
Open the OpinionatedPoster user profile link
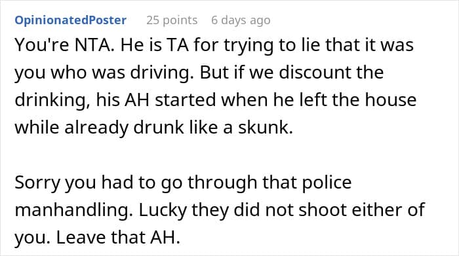tap(71, 20)
